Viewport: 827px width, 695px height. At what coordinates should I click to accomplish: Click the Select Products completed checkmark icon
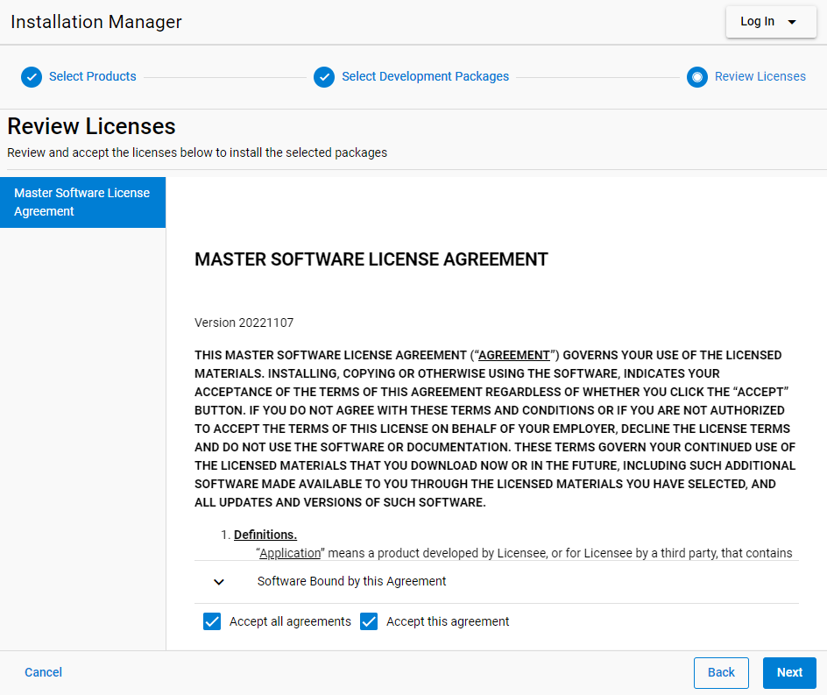[x=32, y=77]
